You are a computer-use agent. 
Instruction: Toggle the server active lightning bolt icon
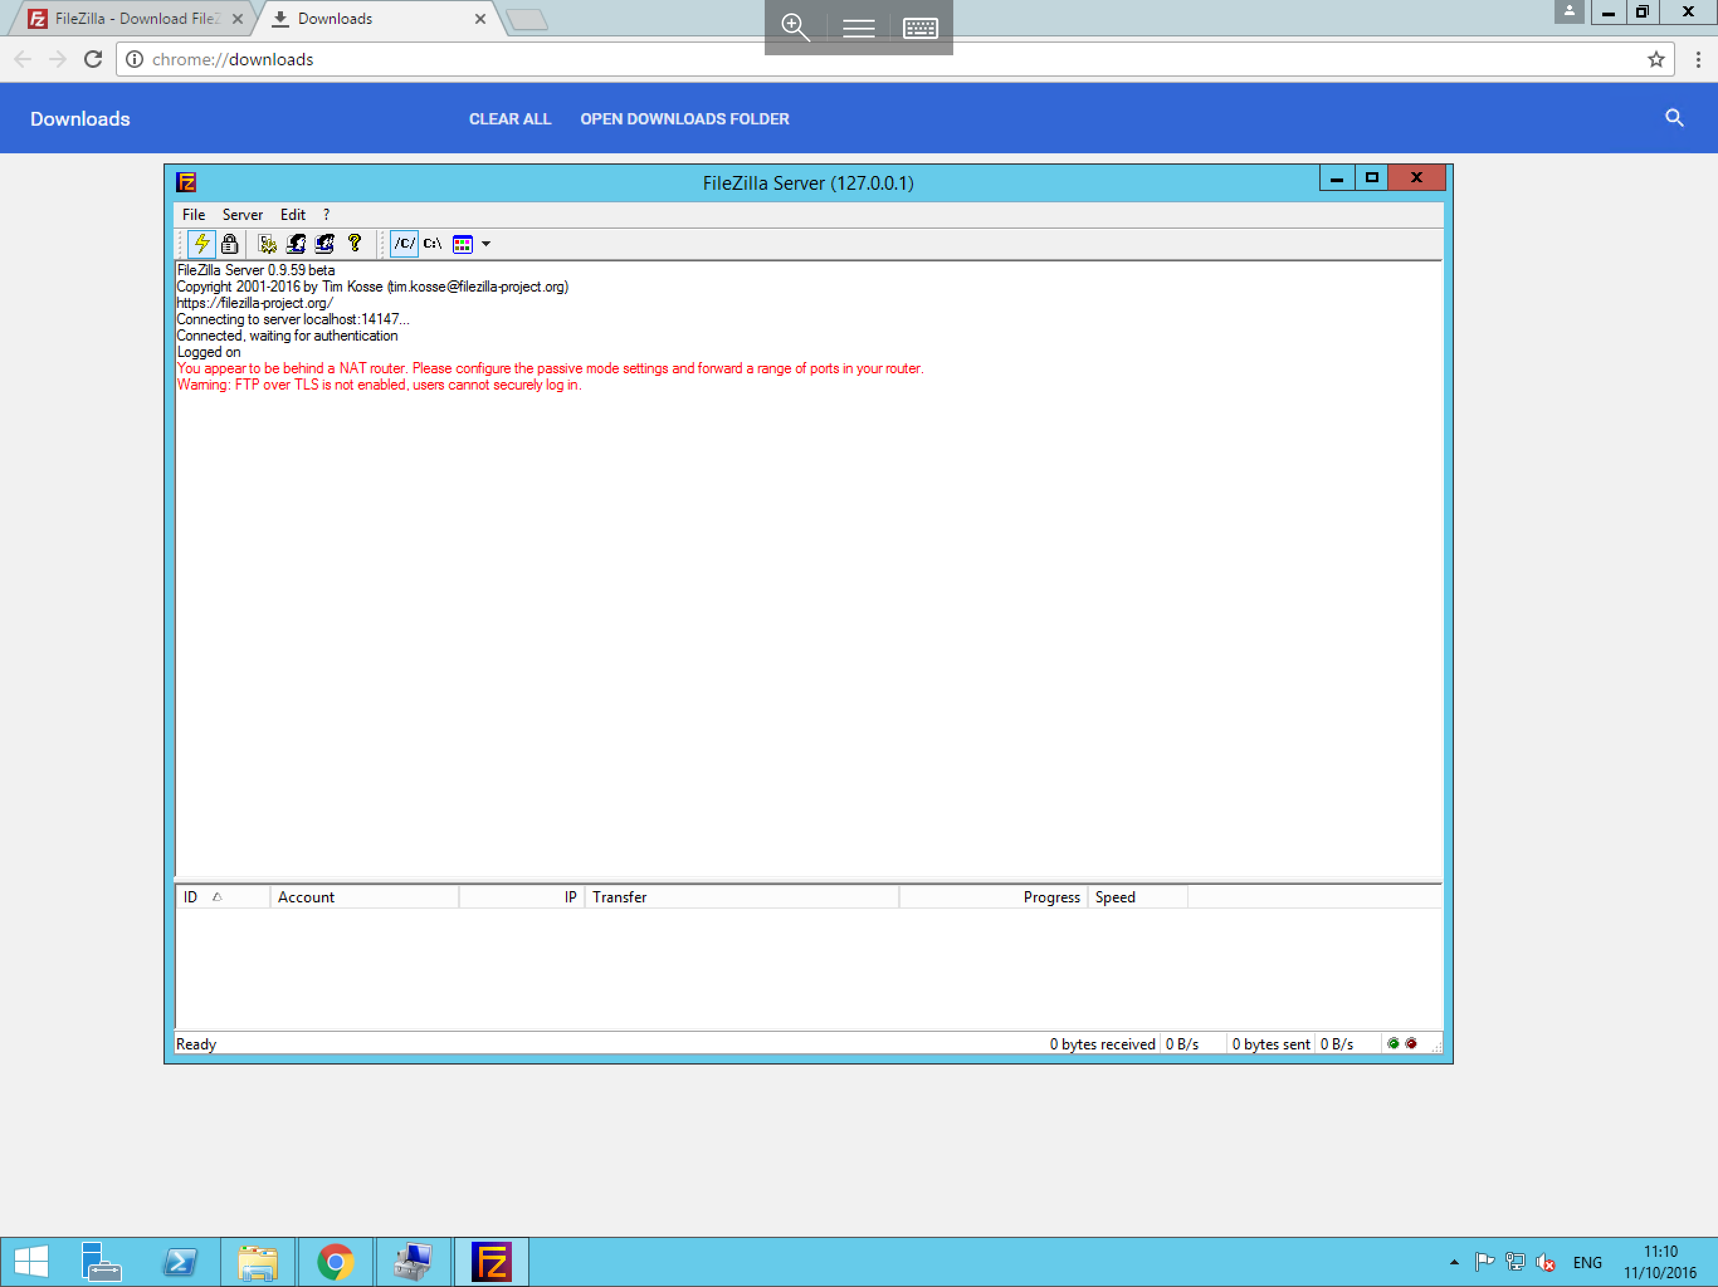[x=201, y=244]
